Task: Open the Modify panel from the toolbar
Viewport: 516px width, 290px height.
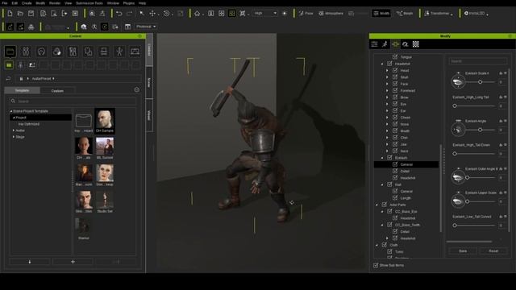Action: point(381,14)
